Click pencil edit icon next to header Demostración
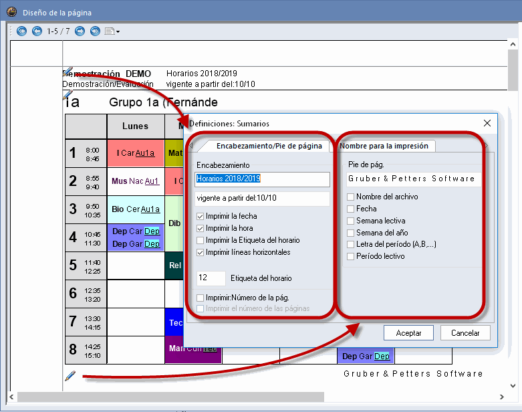The image size is (522, 412). click(x=68, y=72)
